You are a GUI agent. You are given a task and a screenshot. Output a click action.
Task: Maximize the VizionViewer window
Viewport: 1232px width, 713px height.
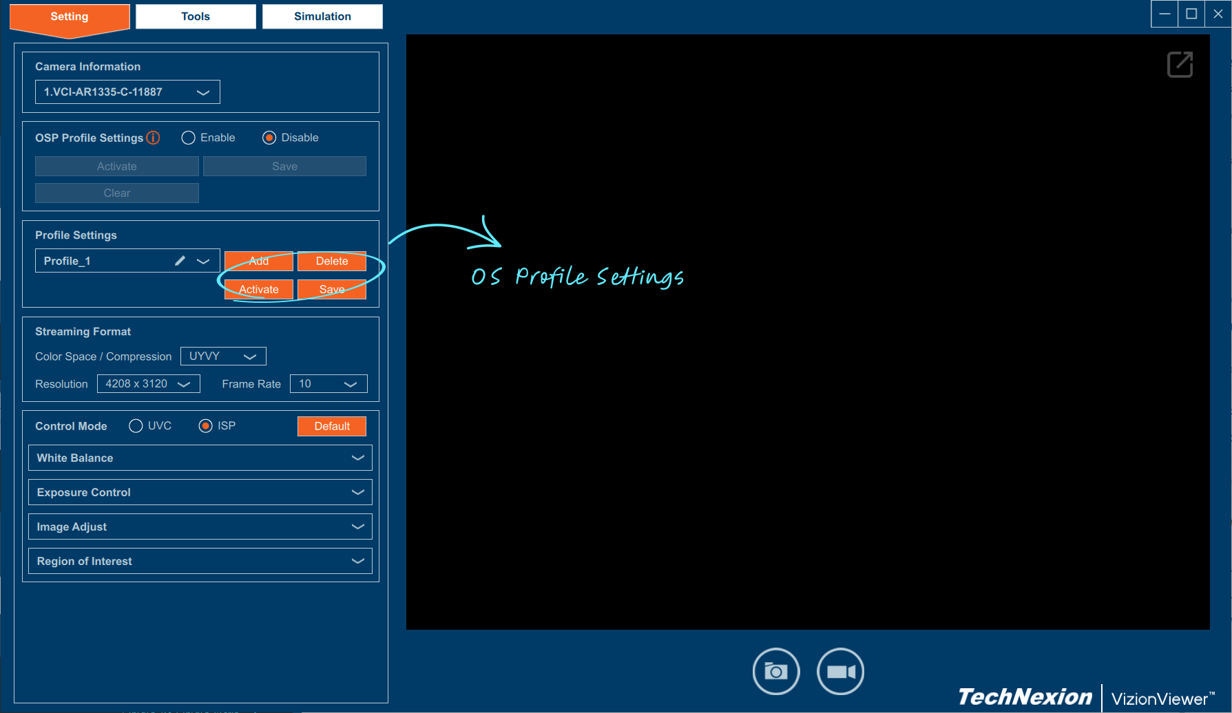1191,14
